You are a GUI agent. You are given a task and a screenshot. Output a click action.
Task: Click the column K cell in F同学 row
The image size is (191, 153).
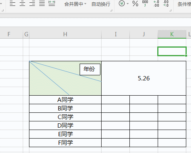click(172, 143)
